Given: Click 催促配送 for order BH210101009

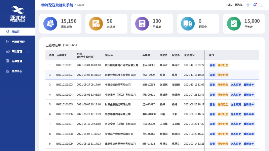Looking at the screenshot, I should point(223,144).
